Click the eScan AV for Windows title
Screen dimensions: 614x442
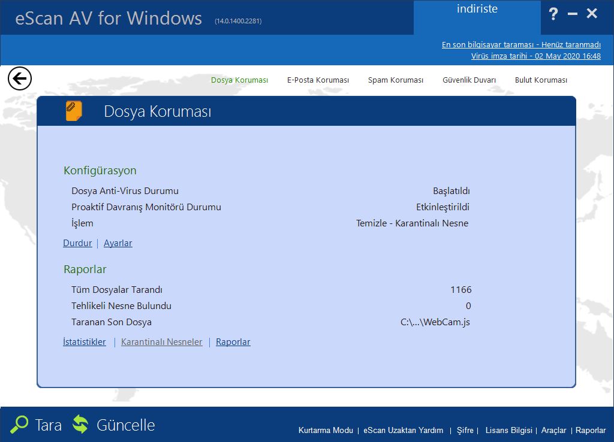[x=109, y=19]
